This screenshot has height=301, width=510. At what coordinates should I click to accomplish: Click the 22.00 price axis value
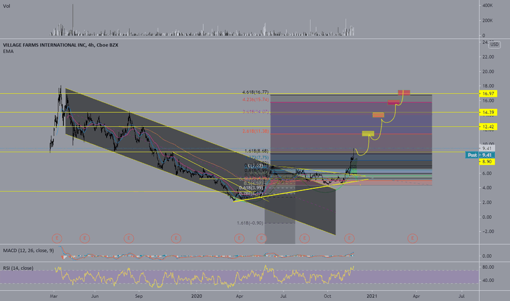[488, 57]
